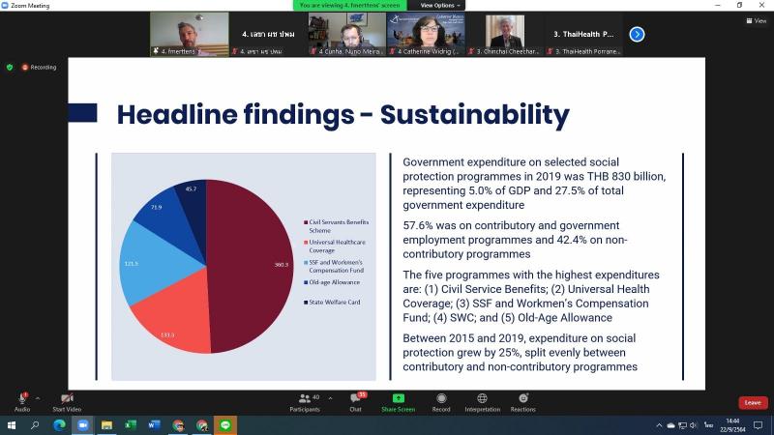774x435 pixels.
Task: Click the slide title 'Headline findings – Sustainability'
Action: (343, 114)
